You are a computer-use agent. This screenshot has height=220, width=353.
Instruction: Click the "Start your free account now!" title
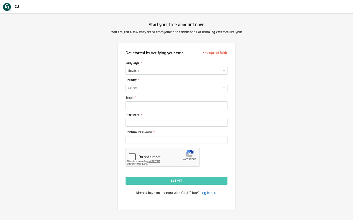176,25
